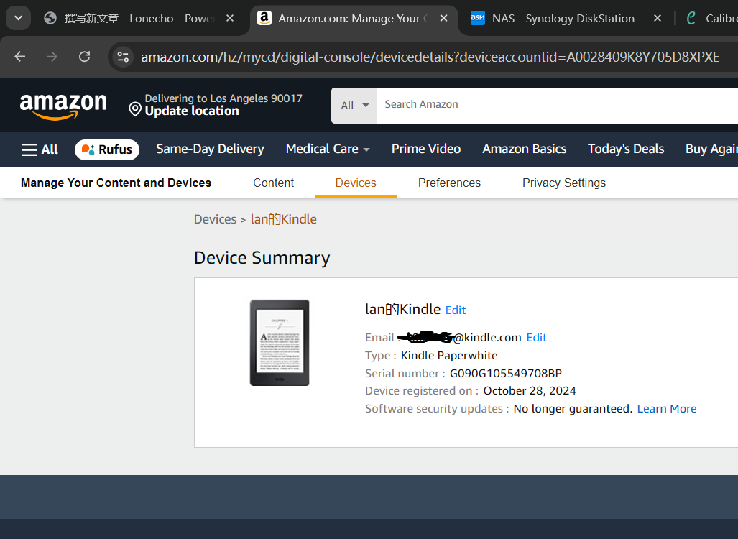Click the browser reload button
The image size is (738, 539).
[x=84, y=57]
